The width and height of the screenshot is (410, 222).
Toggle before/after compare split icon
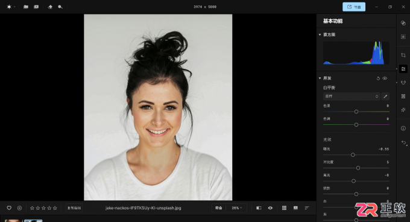click(259, 208)
